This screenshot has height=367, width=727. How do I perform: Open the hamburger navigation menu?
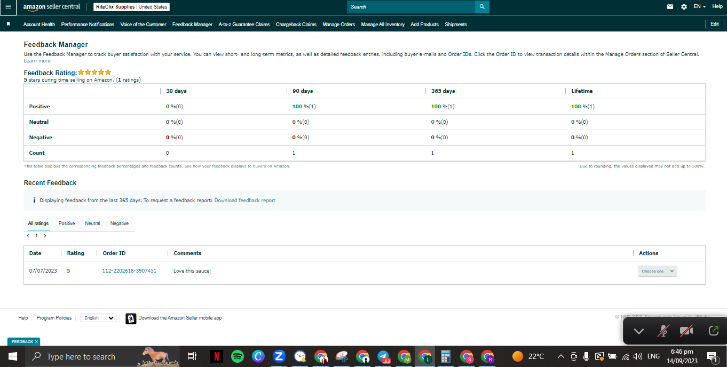tap(7, 7)
